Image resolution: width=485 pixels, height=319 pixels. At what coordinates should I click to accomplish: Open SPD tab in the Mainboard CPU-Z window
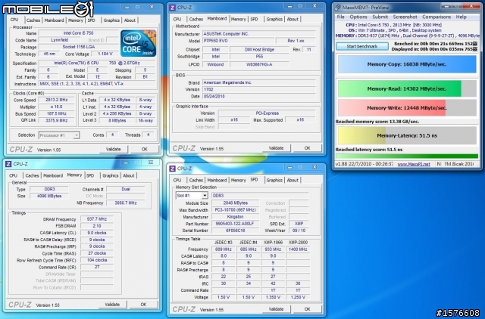click(x=255, y=19)
